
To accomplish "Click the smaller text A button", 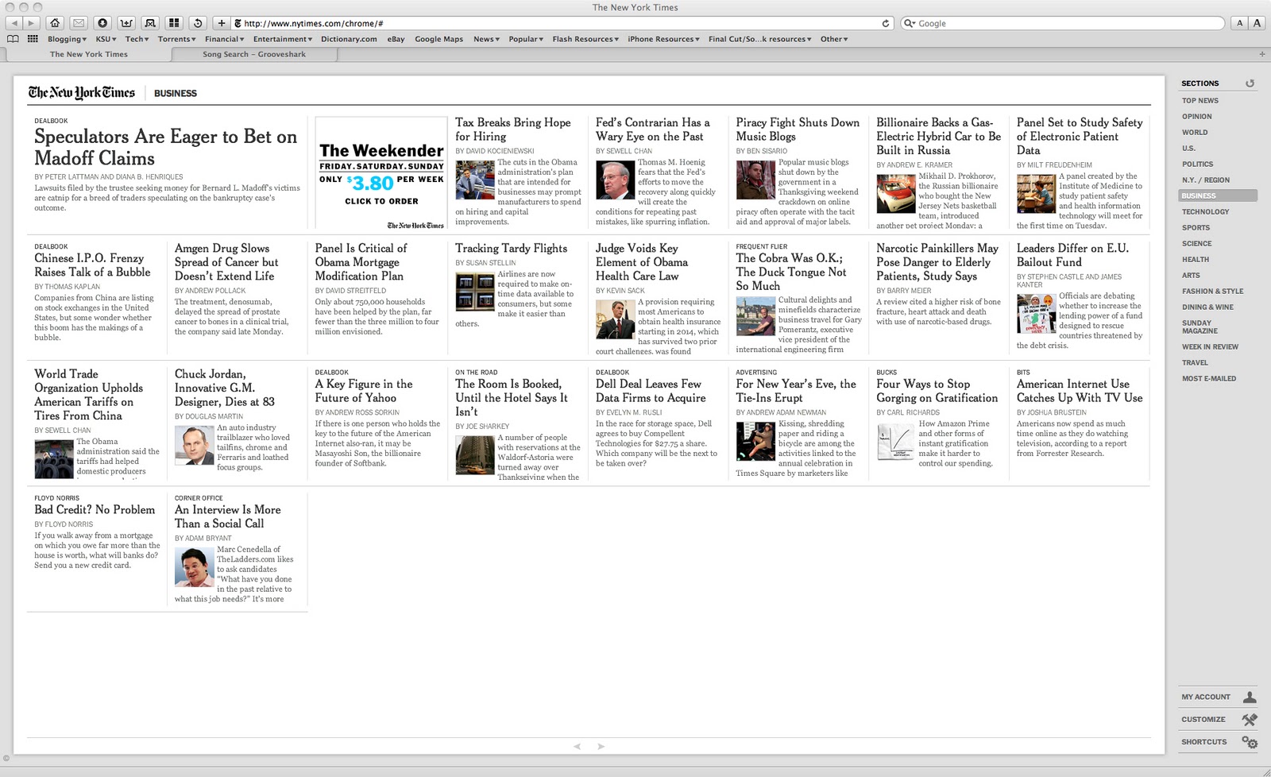I will coord(1239,23).
